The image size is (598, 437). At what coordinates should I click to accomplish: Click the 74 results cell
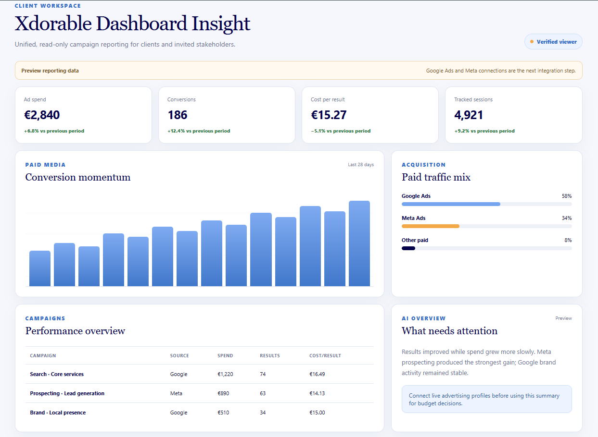pyautogui.click(x=263, y=374)
